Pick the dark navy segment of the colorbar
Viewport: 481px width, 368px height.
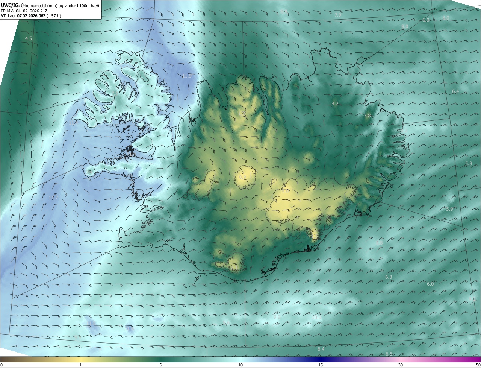point(321,360)
